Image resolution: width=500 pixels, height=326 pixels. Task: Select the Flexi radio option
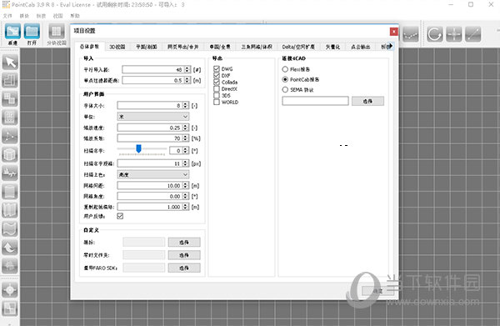click(x=285, y=69)
